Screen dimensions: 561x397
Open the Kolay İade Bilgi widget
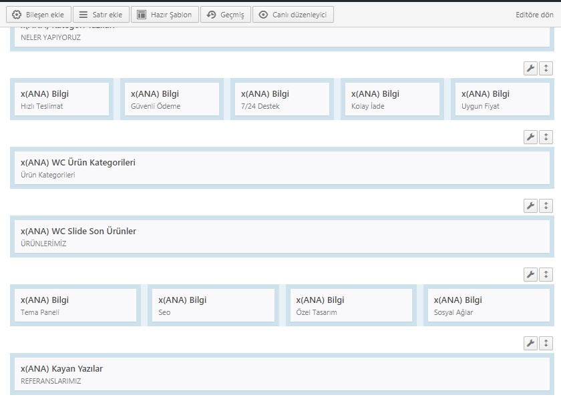(392, 99)
